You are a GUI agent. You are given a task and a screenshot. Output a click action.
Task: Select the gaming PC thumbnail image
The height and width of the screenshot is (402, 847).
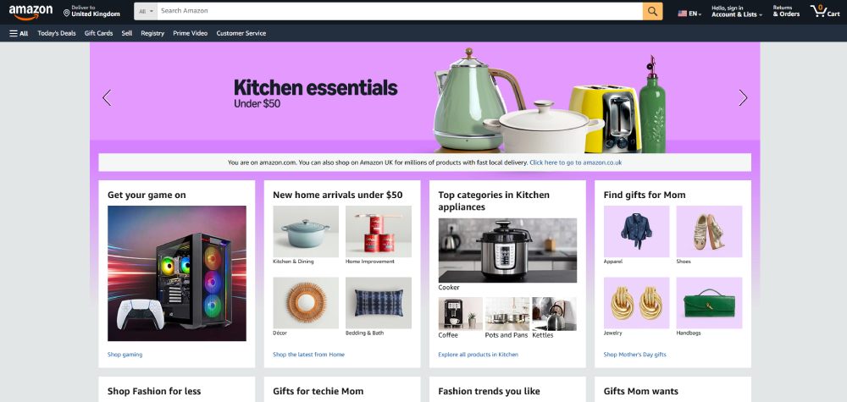tap(177, 273)
